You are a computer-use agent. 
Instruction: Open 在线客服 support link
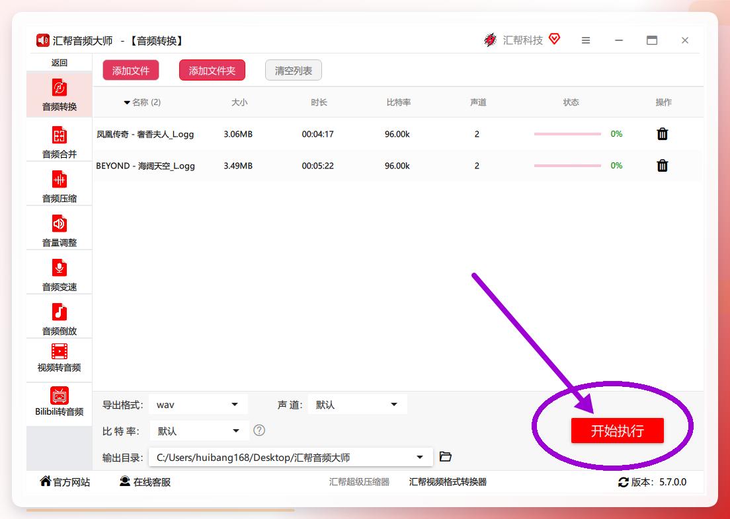click(x=145, y=482)
